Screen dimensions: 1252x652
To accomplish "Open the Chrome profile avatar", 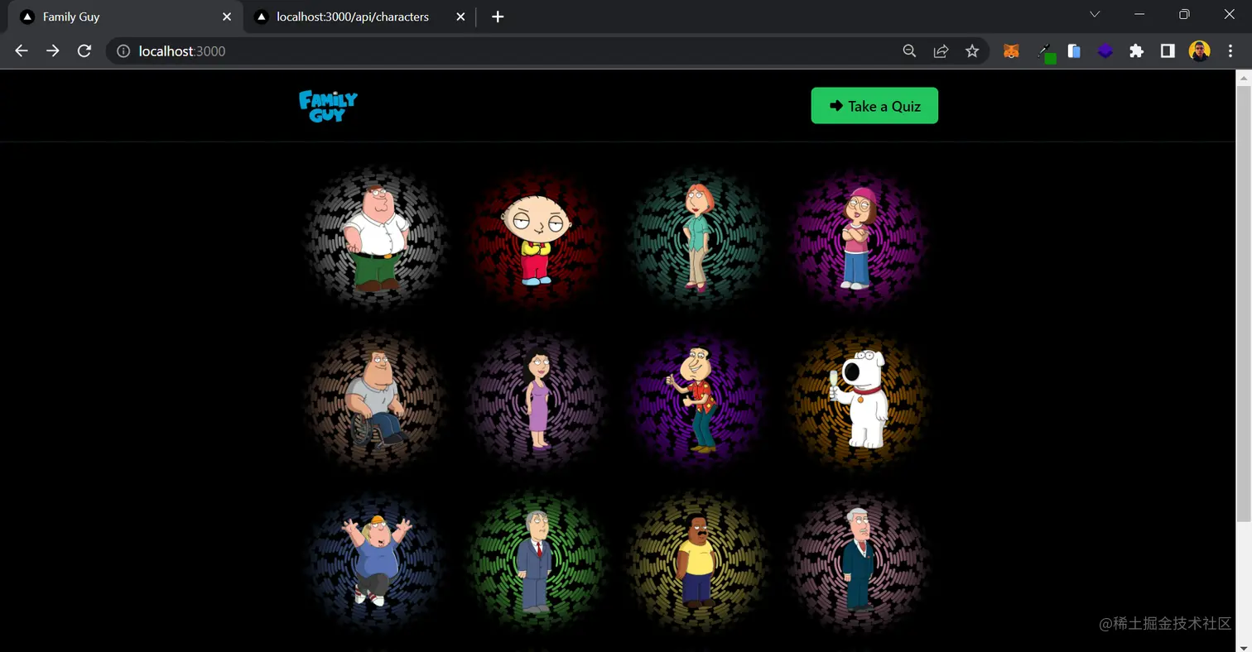I will click(x=1199, y=51).
